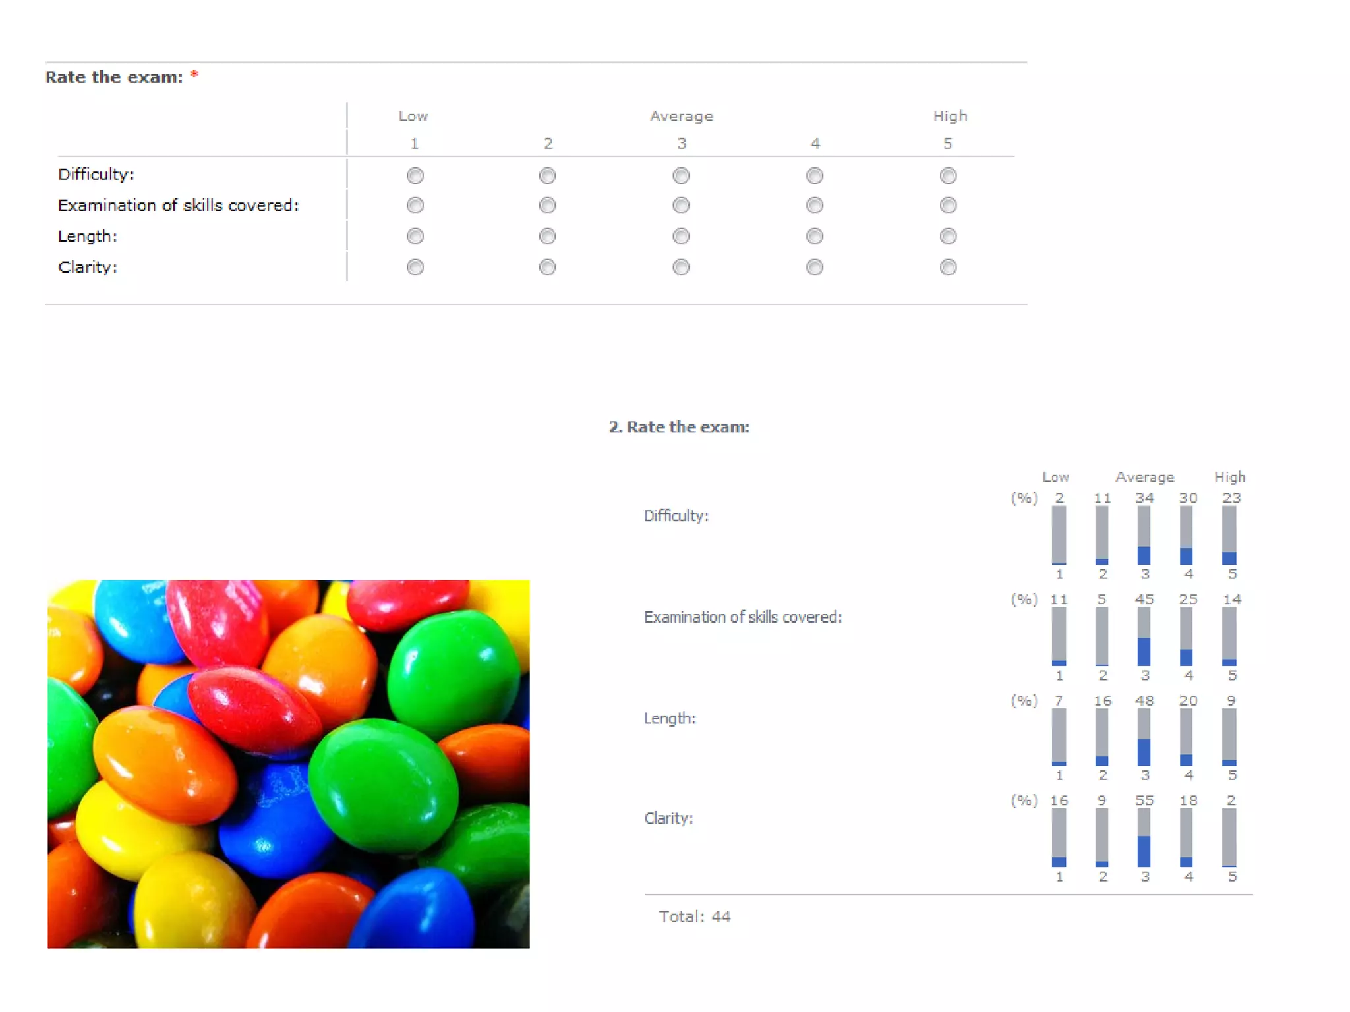Image resolution: width=1350 pixels, height=1012 pixels.
Task: Select Clarity rating 4 radio button
Action: pyautogui.click(x=815, y=267)
